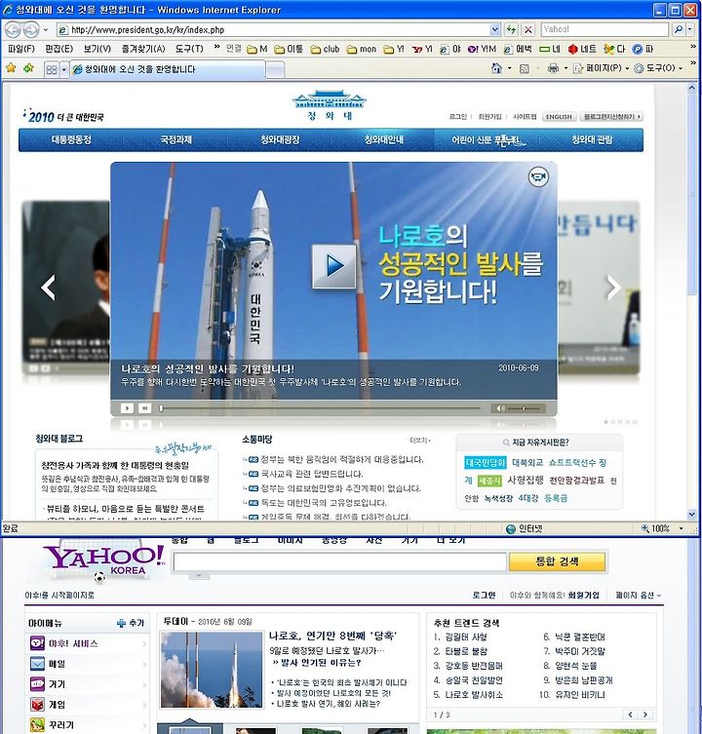Click the stop button in video controls
Image resolution: width=702 pixels, height=734 pixels.
point(144,408)
